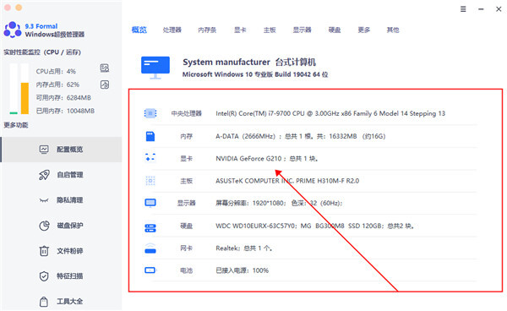The height and width of the screenshot is (311, 507).
Task: Click the blue computer icon near System manufacturer
Action: click(155, 68)
